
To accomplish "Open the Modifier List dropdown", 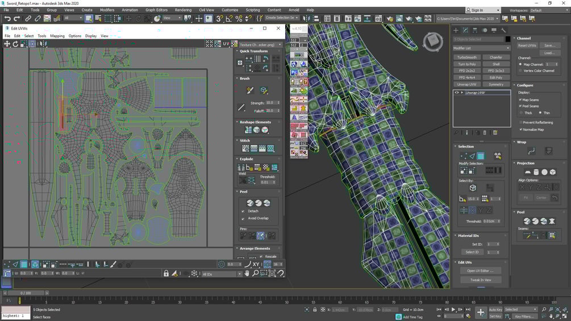I will pos(481,48).
